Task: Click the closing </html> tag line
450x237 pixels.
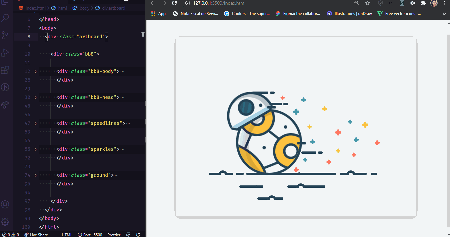Action: click(49, 227)
